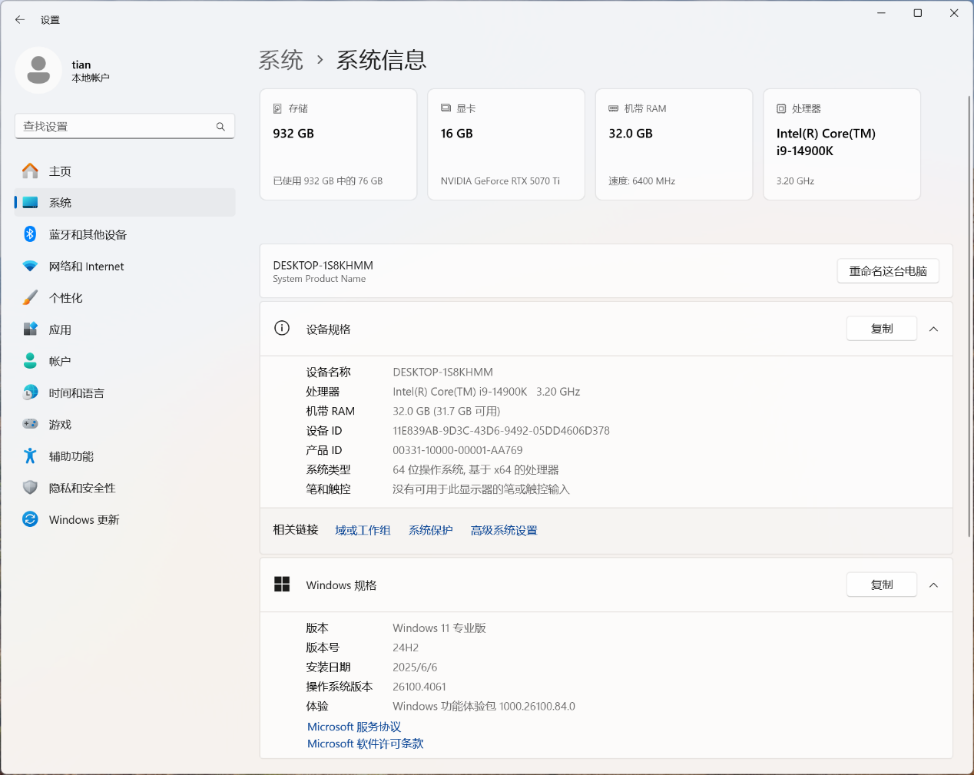This screenshot has height=775, width=974.
Task: Click the Windows 规格 logo icon
Action: pos(282,585)
